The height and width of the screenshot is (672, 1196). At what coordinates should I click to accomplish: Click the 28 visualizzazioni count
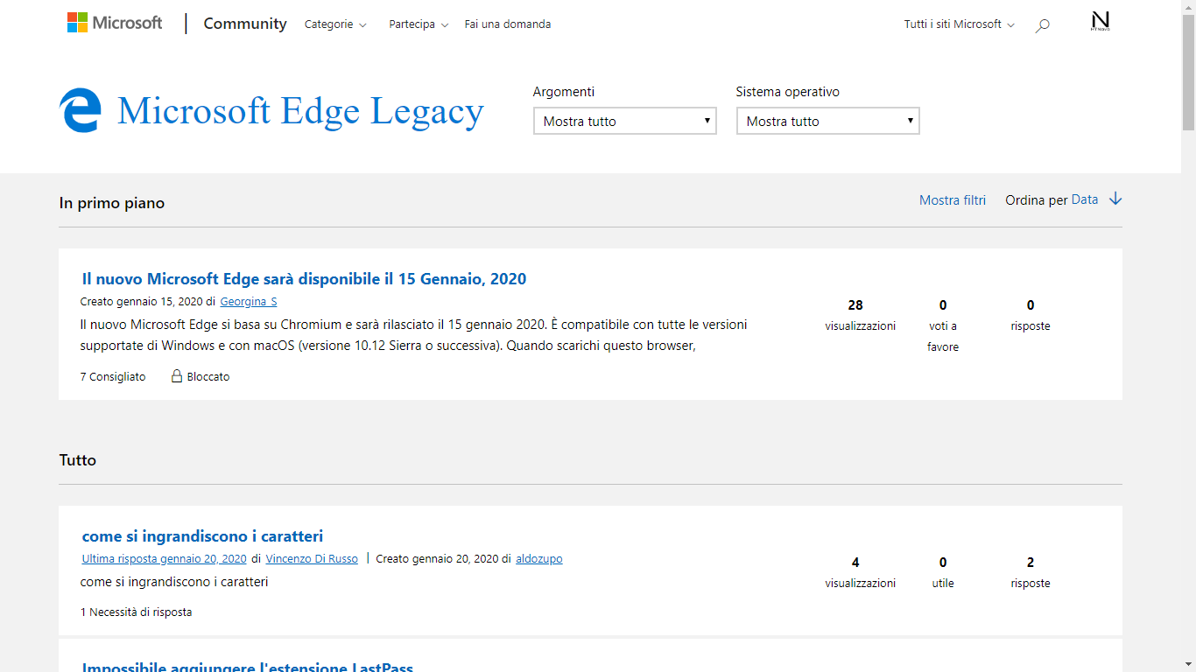click(x=860, y=315)
